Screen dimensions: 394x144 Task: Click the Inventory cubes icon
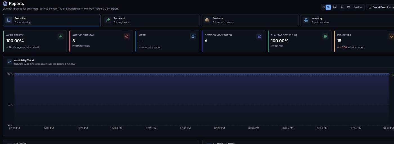pyautogui.click(x=306, y=20)
